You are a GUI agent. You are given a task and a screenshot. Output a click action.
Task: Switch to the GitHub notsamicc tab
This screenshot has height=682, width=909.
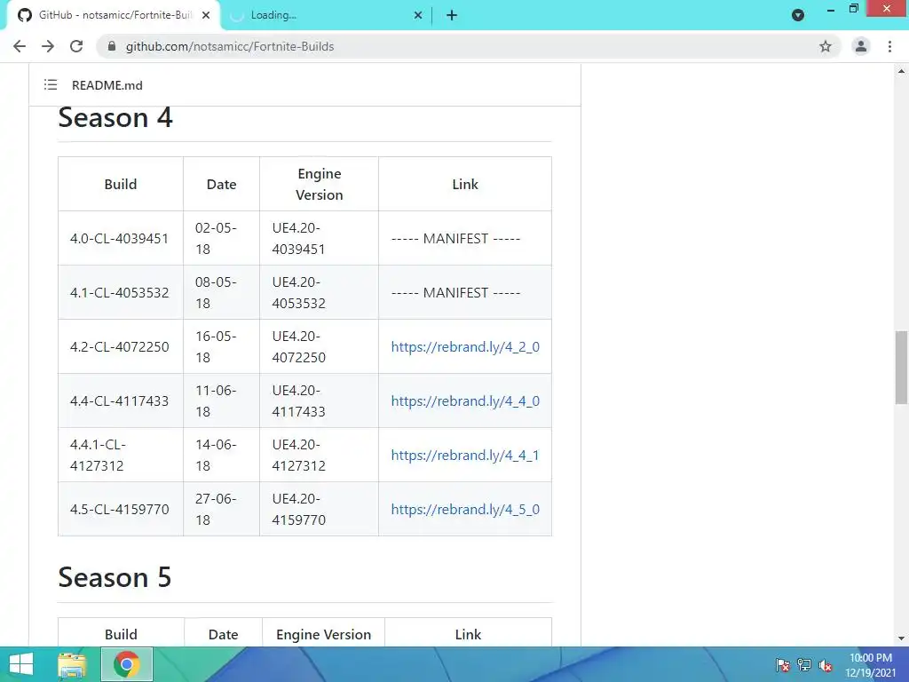pos(115,16)
